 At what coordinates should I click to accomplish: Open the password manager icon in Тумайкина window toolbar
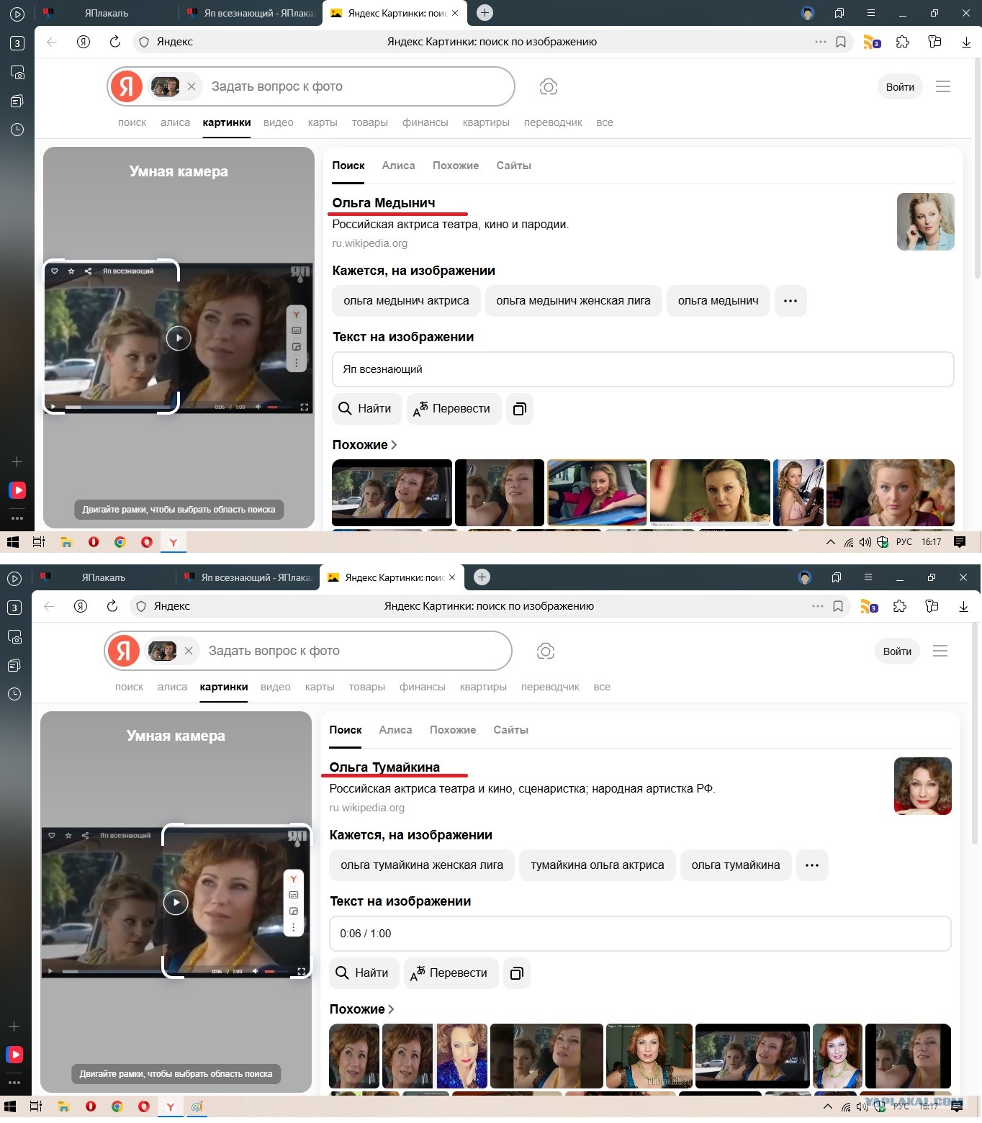(x=932, y=606)
